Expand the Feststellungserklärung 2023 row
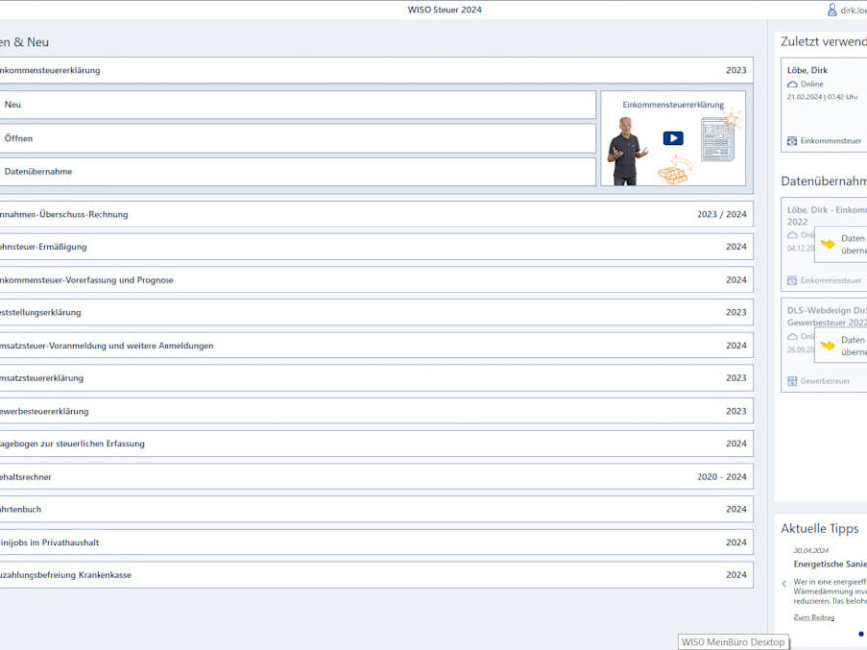 [x=376, y=312]
